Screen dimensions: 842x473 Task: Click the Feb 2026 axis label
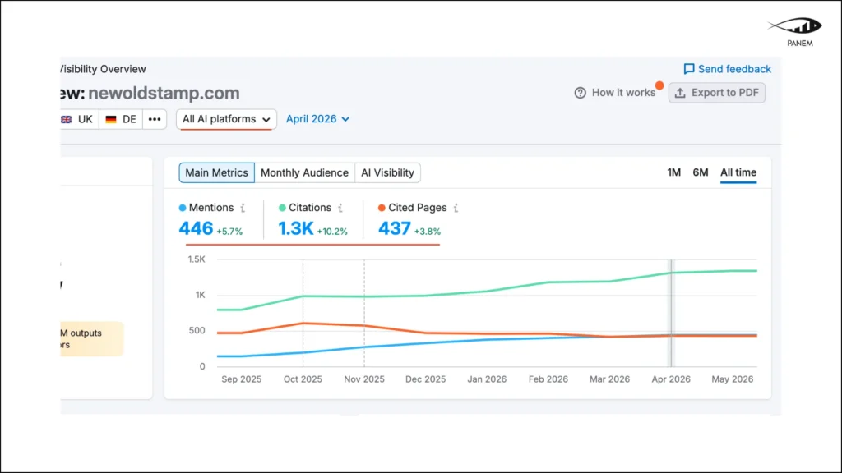(548, 379)
